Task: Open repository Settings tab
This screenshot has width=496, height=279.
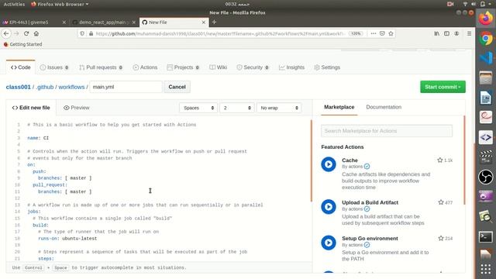Action: tap(327, 67)
